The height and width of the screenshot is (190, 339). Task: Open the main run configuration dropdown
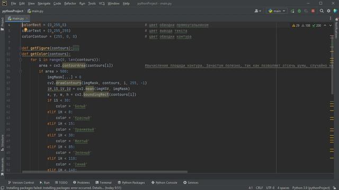[276, 11]
